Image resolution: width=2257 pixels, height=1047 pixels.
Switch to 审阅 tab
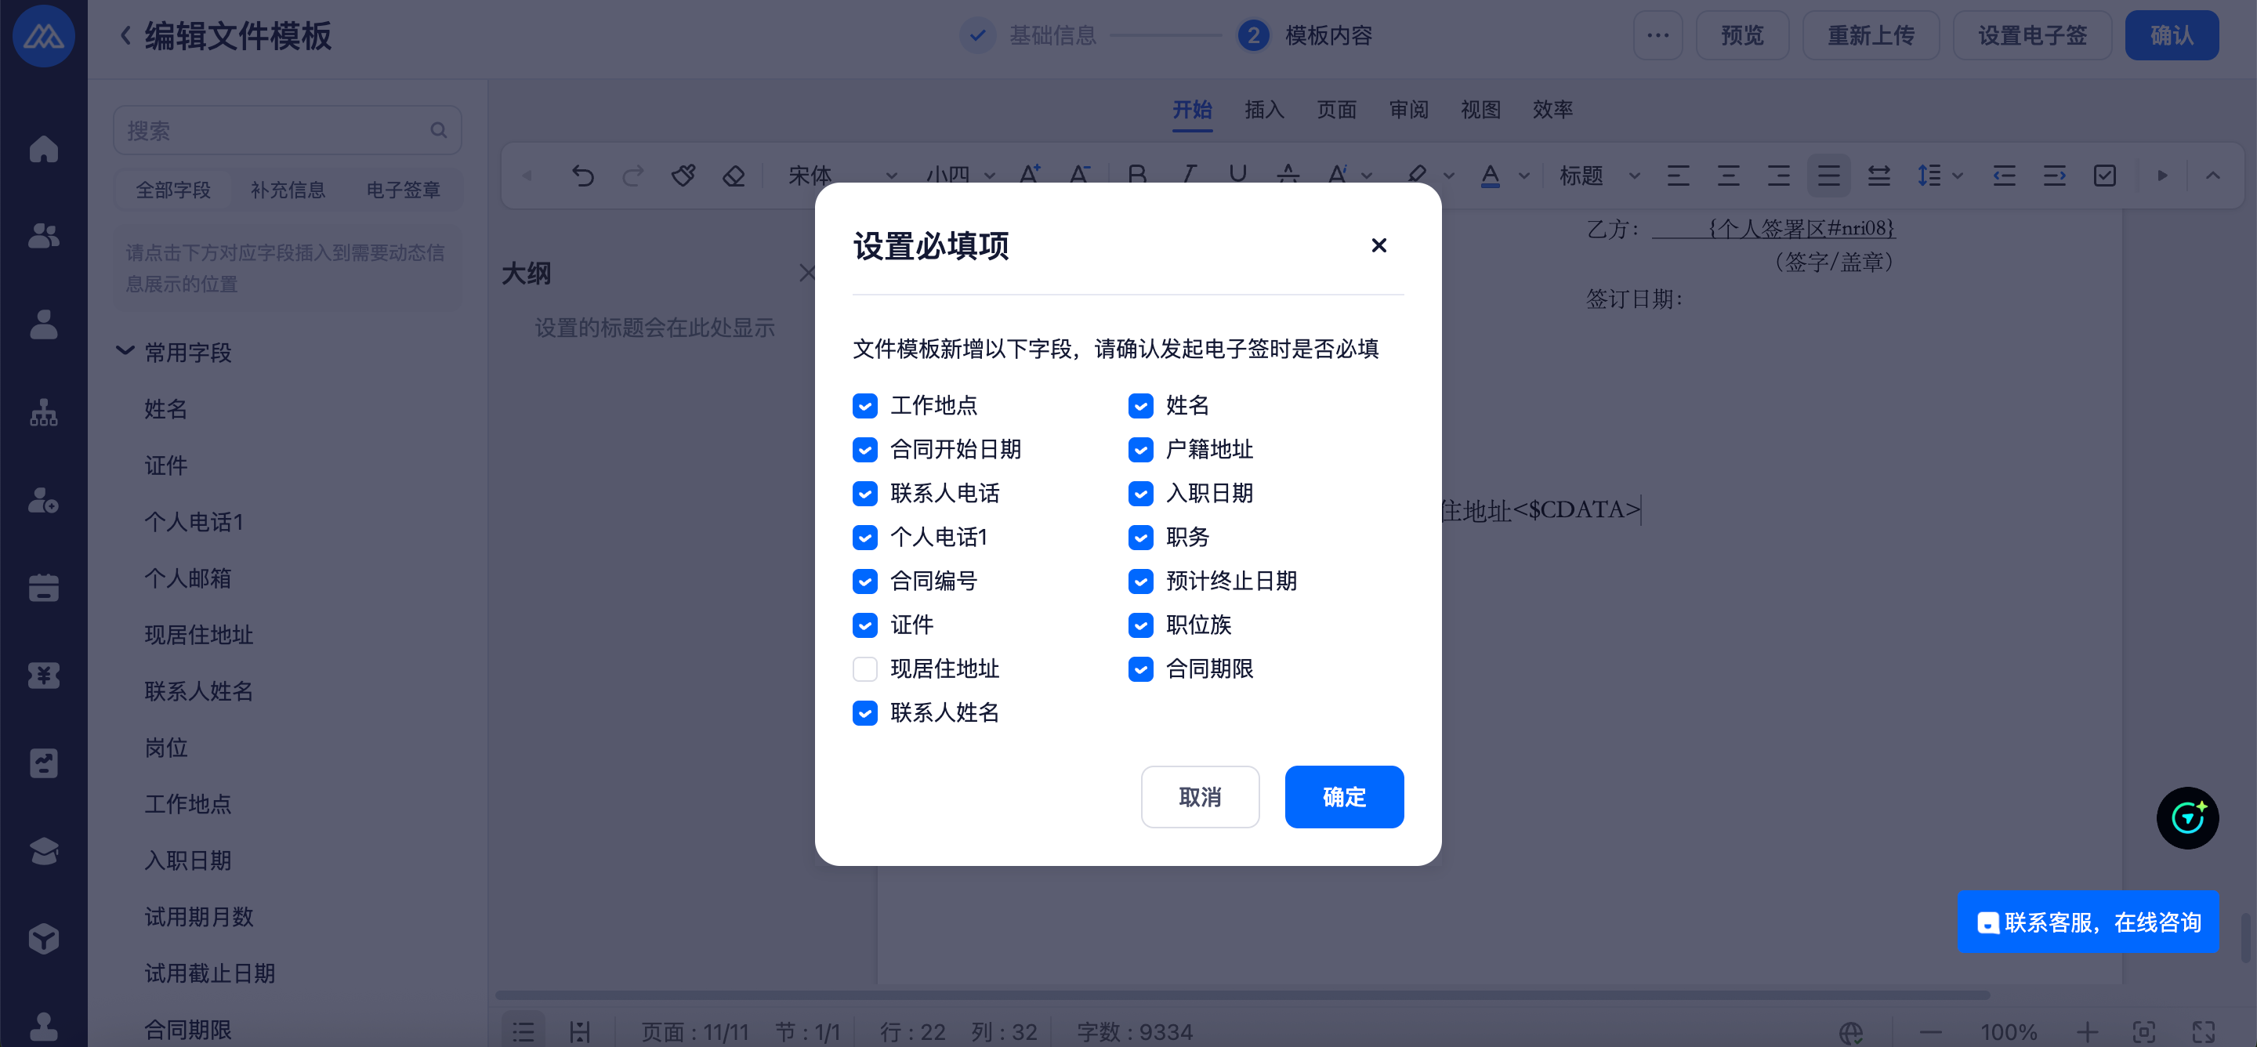(1408, 110)
